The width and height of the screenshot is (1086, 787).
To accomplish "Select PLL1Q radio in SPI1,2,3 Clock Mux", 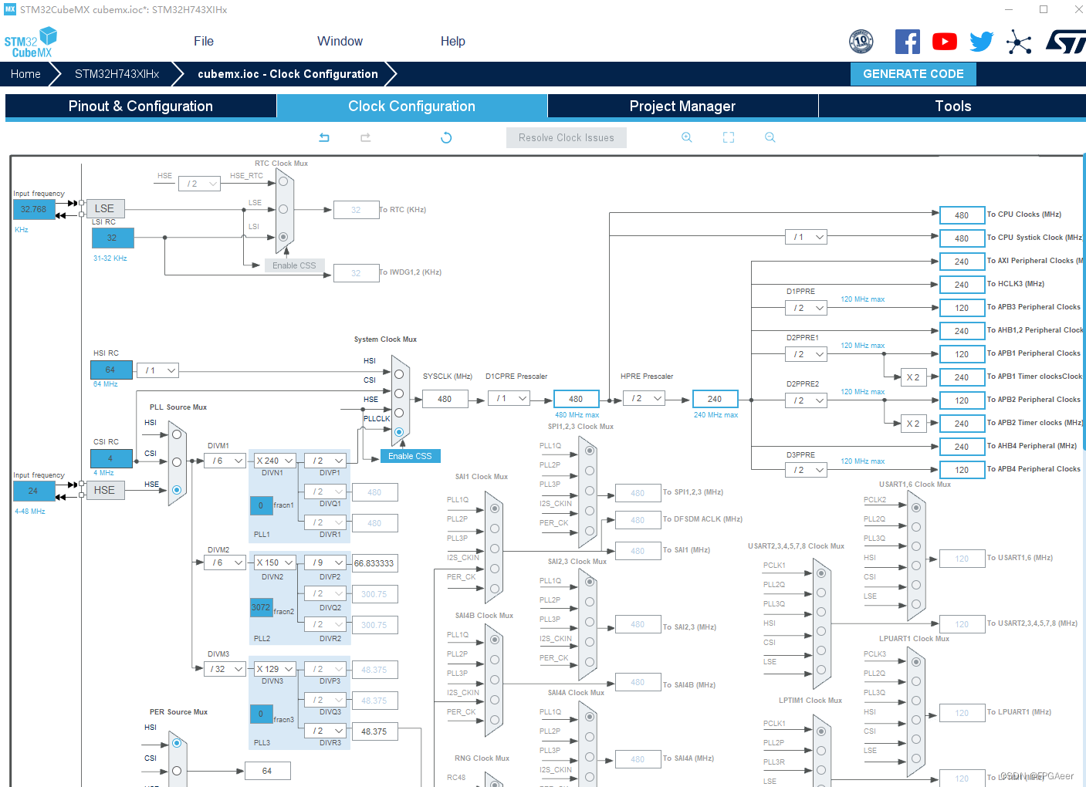I will tap(590, 451).
